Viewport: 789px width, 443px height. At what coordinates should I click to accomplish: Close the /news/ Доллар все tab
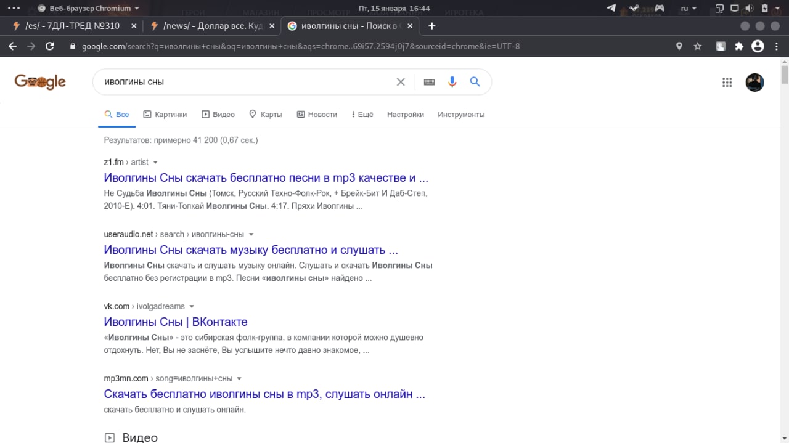tap(271, 26)
